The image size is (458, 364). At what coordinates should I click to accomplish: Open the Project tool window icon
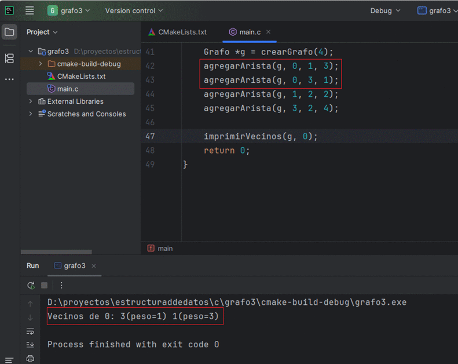[9, 32]
